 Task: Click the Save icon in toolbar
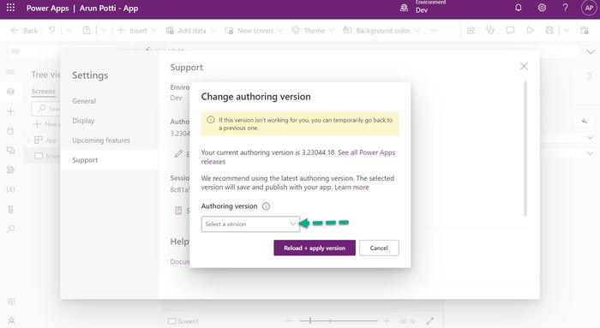549,30
